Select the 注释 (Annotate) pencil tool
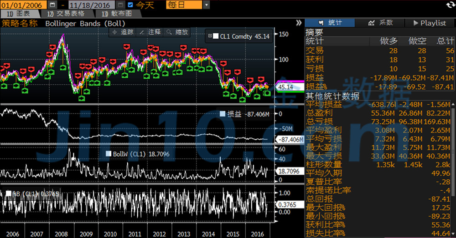The image size is (456, 238). pyautogui.click(x=150, y=32)
